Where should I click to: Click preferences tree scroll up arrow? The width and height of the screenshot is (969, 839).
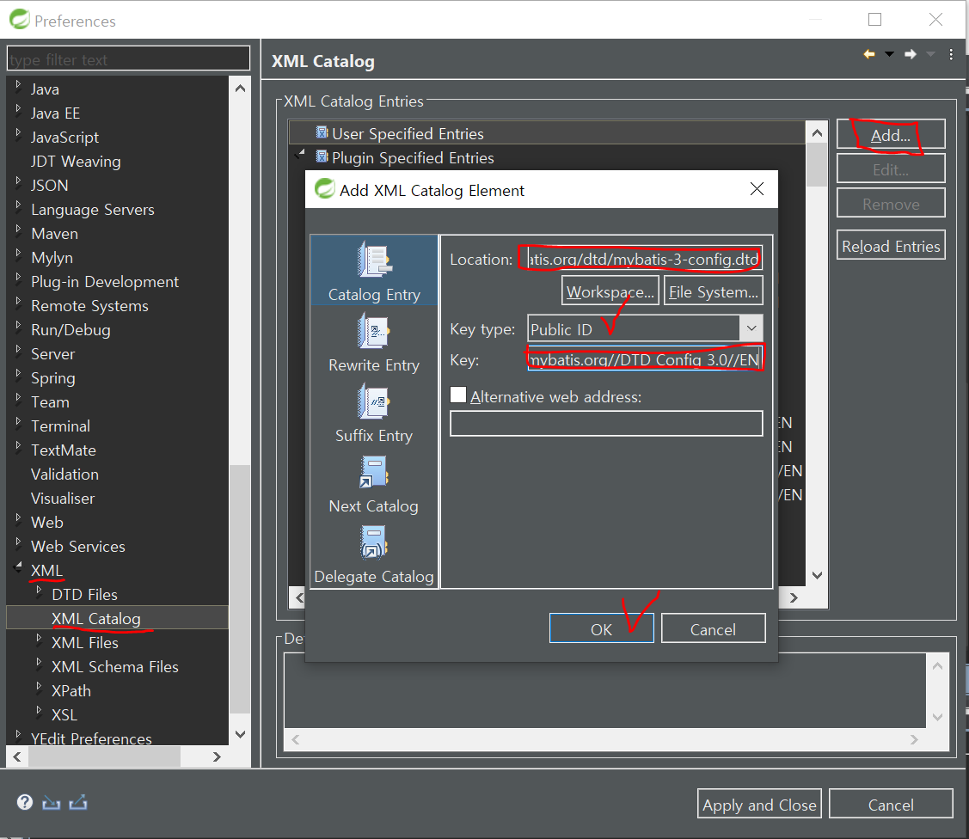(x=240, y=89)
